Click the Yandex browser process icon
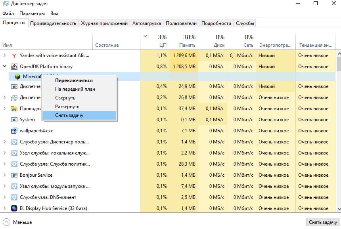This screenshot has width=341, height=229. coord(14,55)
